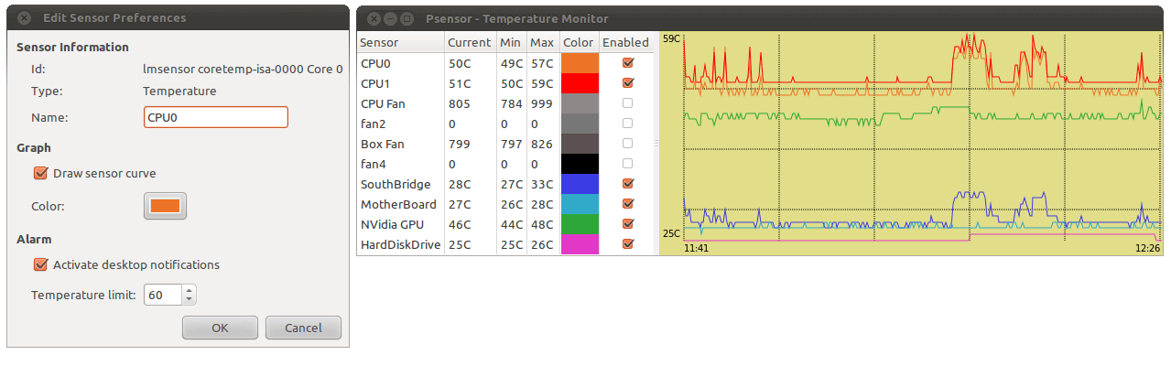Click the CPU0 orange color cell
This screenshot has width=1171, height=366.
click(580, 63)
